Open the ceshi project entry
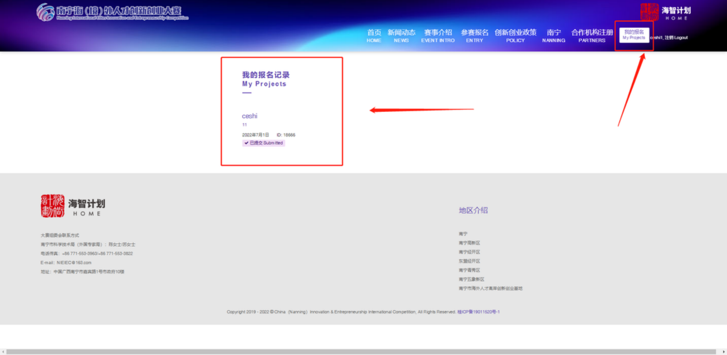Image resolution: width=727 pixels, height=355 pixels. coord(249,116)
